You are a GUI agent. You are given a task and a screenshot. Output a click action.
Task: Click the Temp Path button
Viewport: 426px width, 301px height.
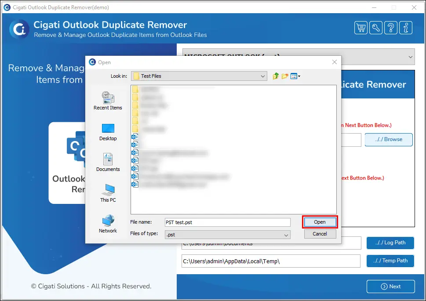click(x=390, y=261)
